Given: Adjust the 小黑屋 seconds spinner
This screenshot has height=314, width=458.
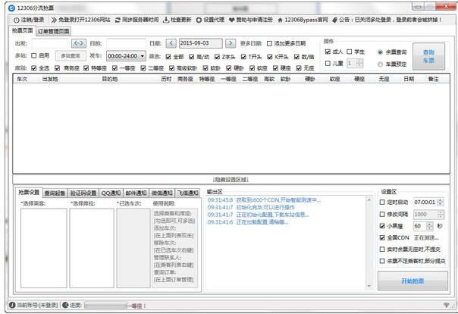Looking at the screenshot, I should (x=429, y=226).
